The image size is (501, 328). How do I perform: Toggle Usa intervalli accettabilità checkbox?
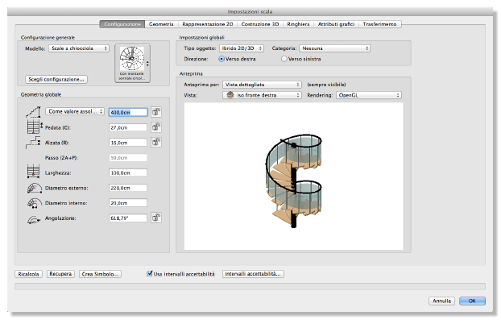point(149,274)
